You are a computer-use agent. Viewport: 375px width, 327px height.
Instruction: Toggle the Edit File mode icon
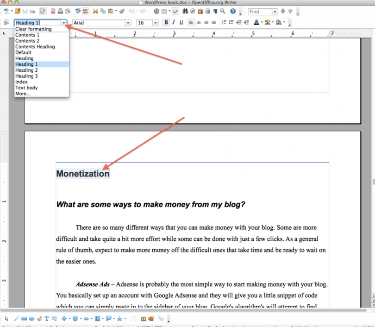click(x=43, y=11)
